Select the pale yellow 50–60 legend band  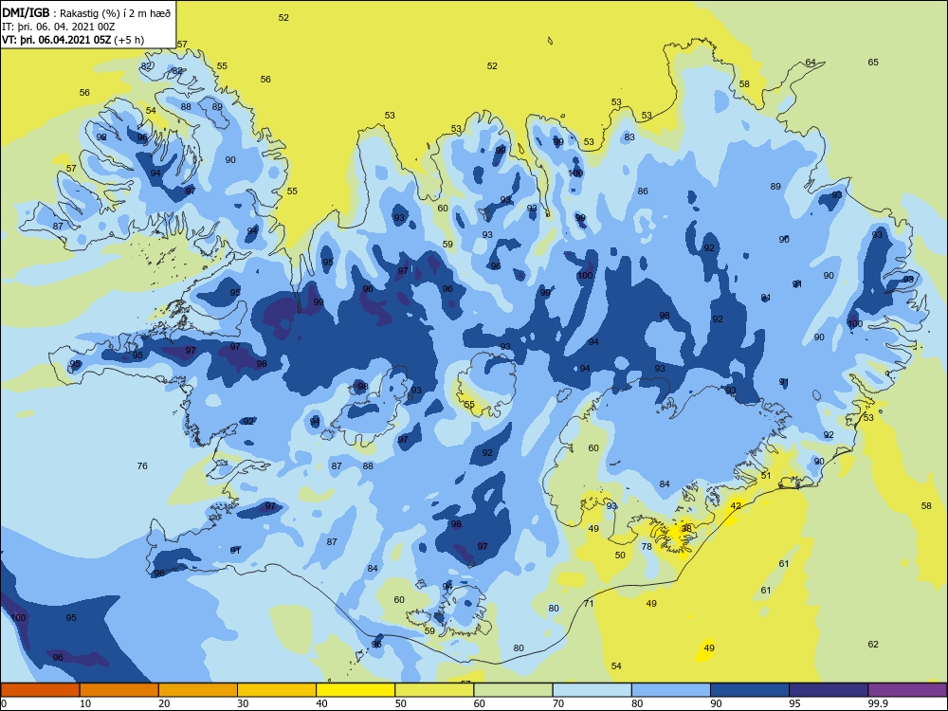point(434,690)
